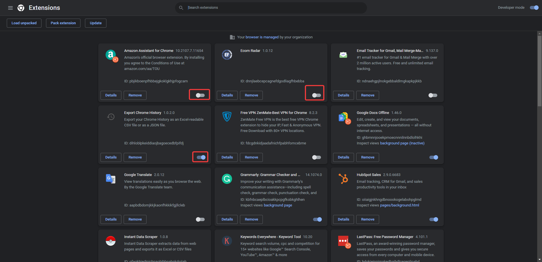Click the Instant Data Scraper icon
The width and height of the screenshot is (542, 262).
point(111,241)
